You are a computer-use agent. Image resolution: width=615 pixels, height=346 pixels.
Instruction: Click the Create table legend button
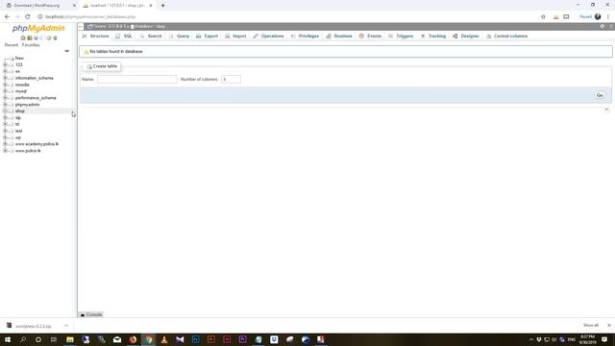tap(102, 66)
